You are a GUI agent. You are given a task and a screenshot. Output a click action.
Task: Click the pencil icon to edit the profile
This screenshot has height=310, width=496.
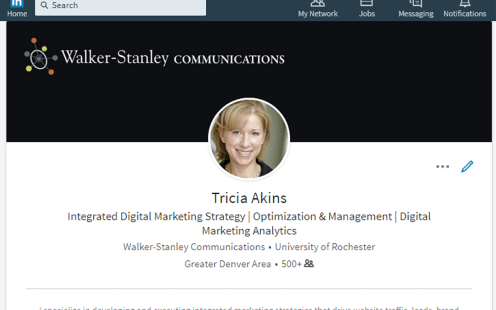point(467,166)
